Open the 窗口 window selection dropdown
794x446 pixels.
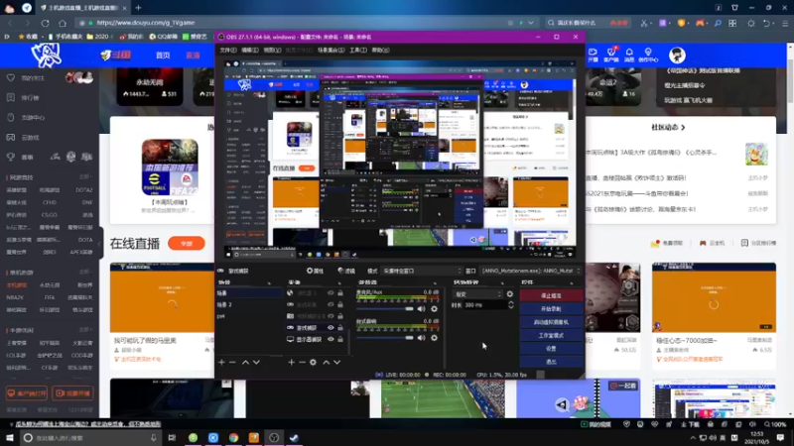pyautogui.click(x=531, y=271)
